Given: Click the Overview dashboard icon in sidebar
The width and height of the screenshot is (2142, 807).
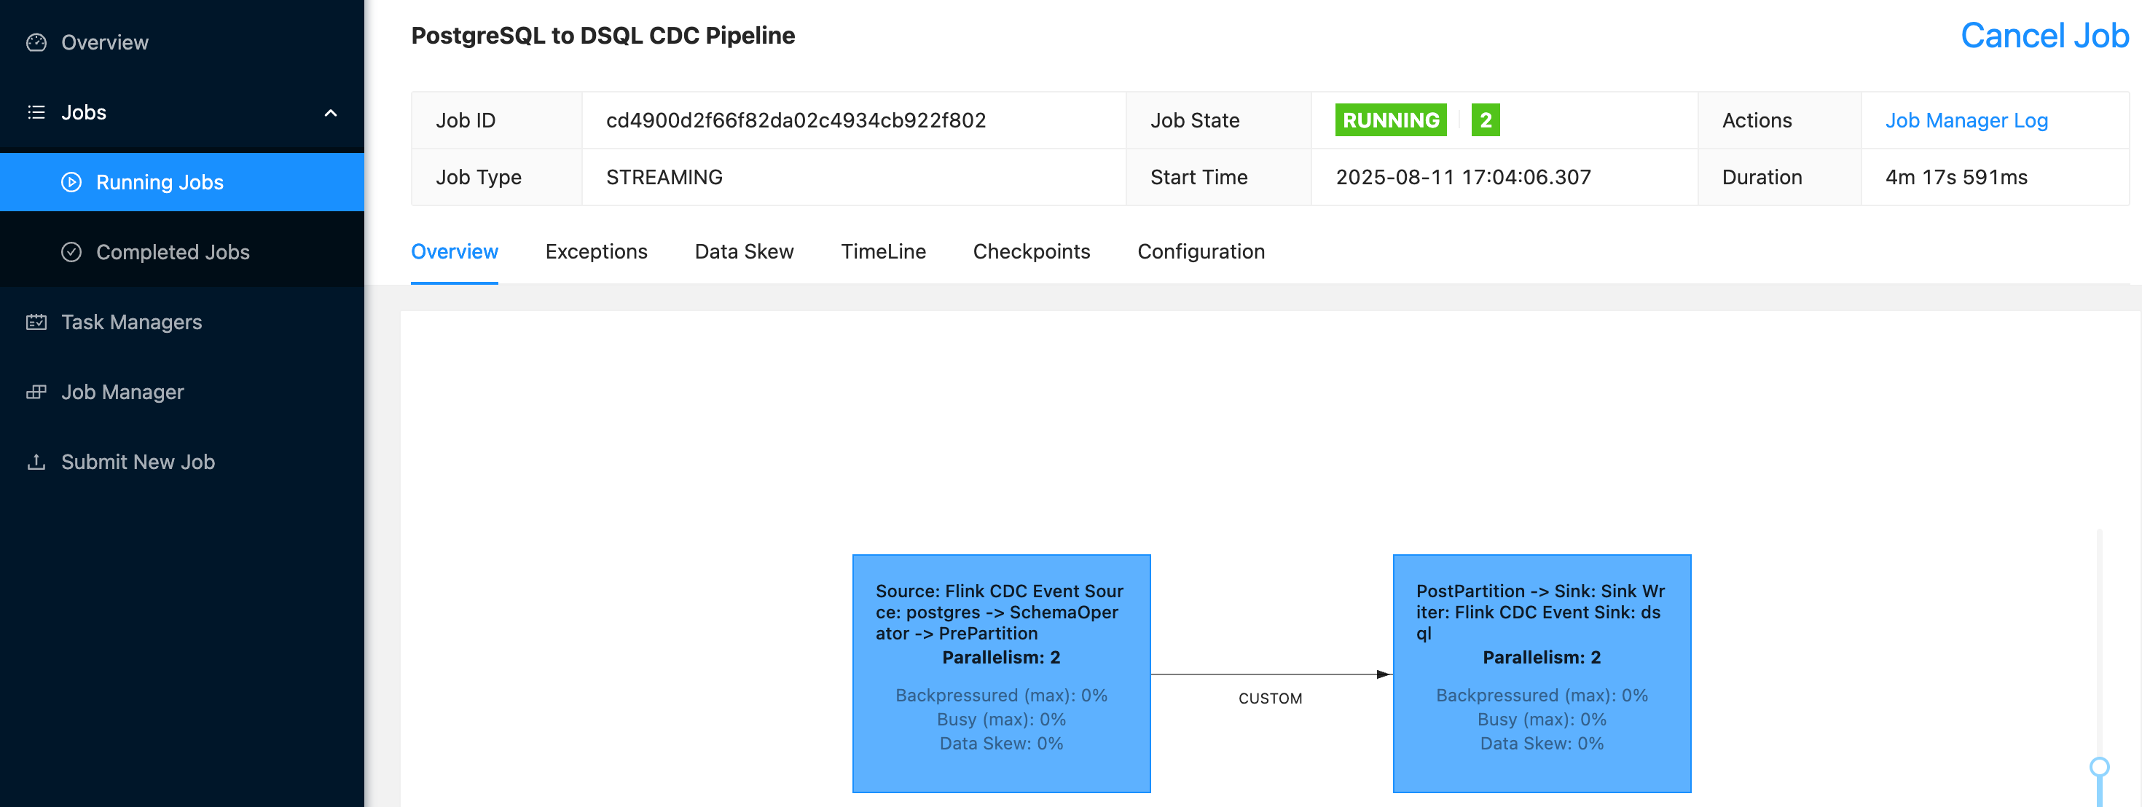Looking at the screenshot, I should pyautogui.click(x=36, y=42).
